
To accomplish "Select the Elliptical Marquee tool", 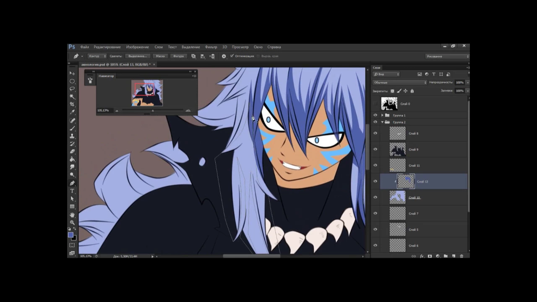I will point(72,81).
